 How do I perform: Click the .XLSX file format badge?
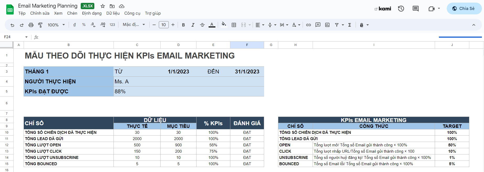tap(88, 6)
